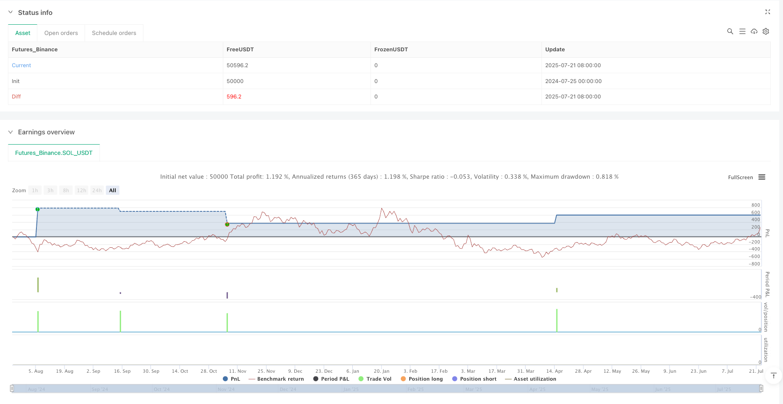This screenshot has height=404, width=783.
Task: Click the left handle of range navigator
Action: click(x=12, y=389)
